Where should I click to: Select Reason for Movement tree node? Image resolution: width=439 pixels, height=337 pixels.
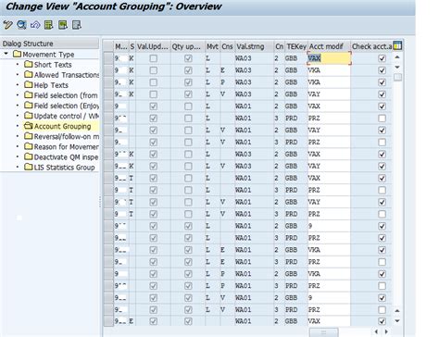click(x=67, y=146)
